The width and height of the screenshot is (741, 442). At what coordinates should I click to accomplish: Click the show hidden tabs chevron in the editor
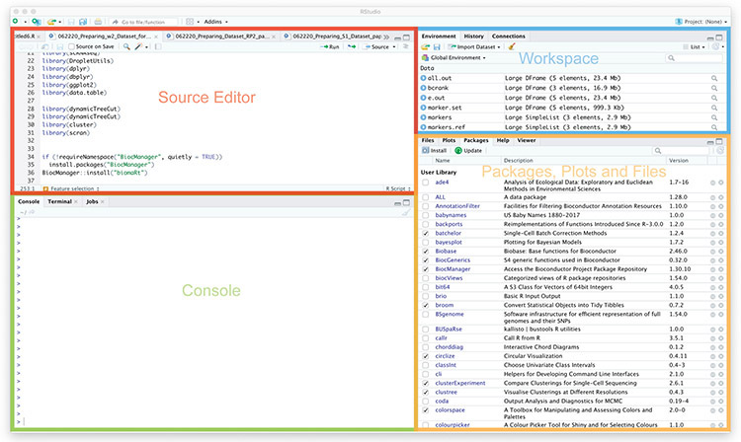[x=386, y=37]
